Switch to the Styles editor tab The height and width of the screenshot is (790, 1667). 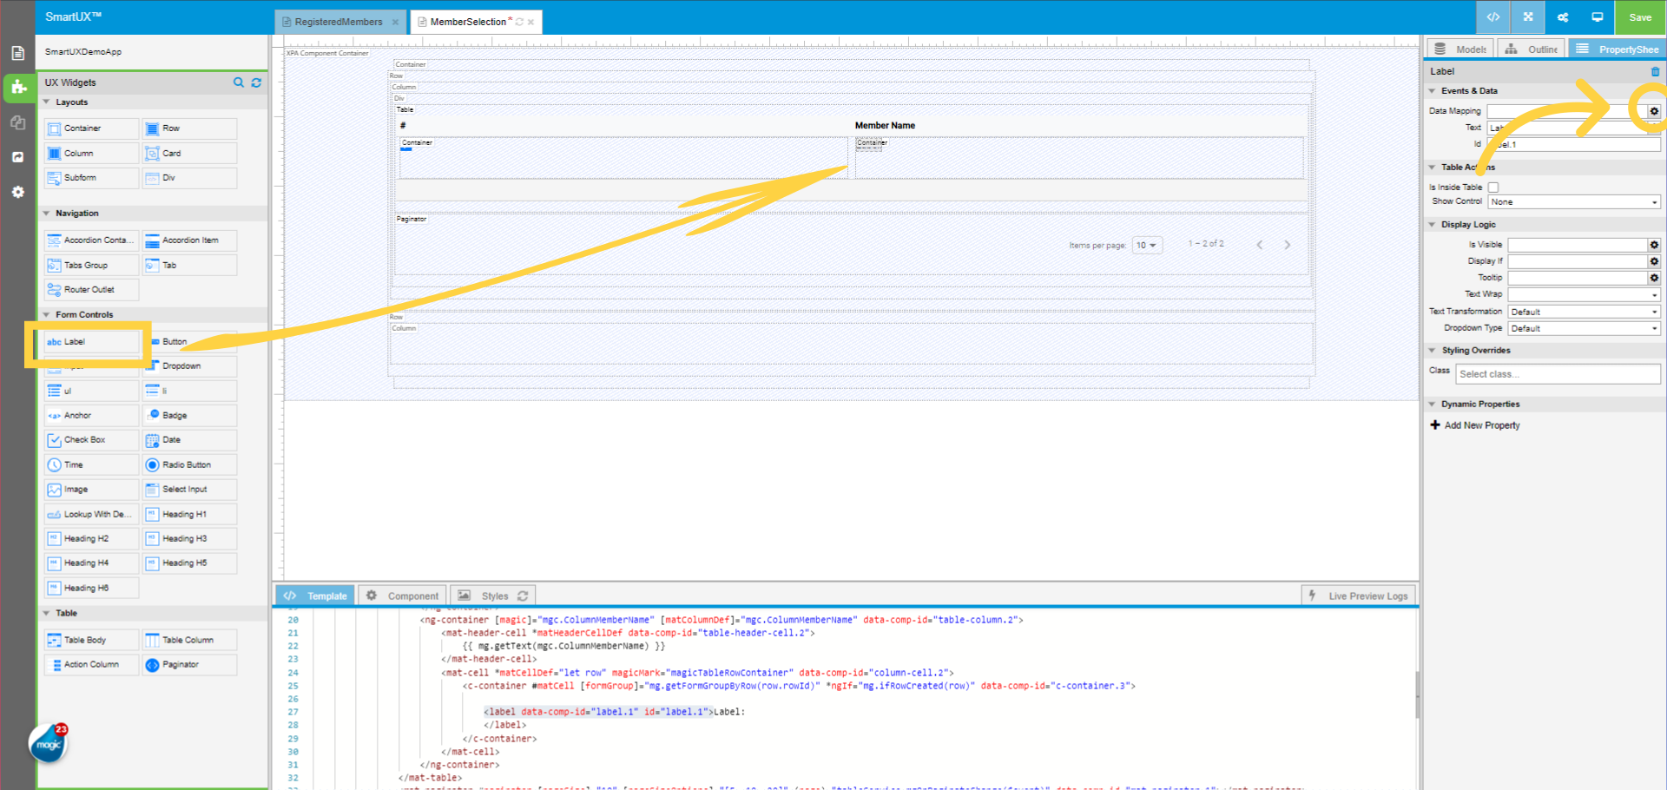point(491,596)
